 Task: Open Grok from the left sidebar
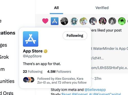[4, 57]
